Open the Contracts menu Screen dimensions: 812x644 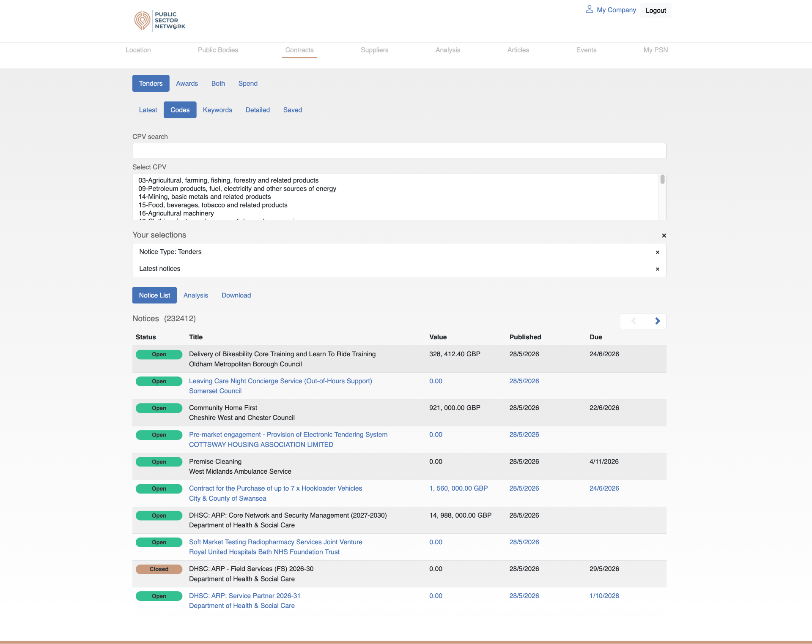tap(299, 50)
